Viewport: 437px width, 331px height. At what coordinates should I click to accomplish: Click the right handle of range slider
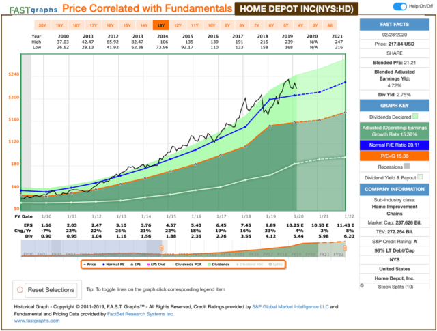click(345, 248)
